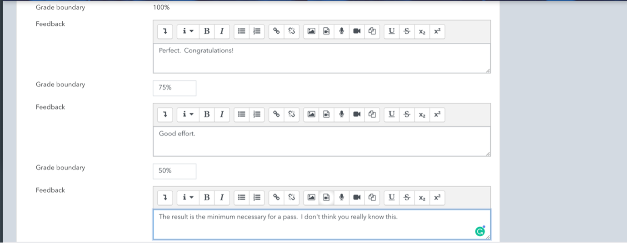
Task: Insert image in 'minimum necessary' feedback editor
Action: (x=311, y=198)
